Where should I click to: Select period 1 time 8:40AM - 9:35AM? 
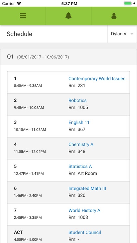click(28, 86)
